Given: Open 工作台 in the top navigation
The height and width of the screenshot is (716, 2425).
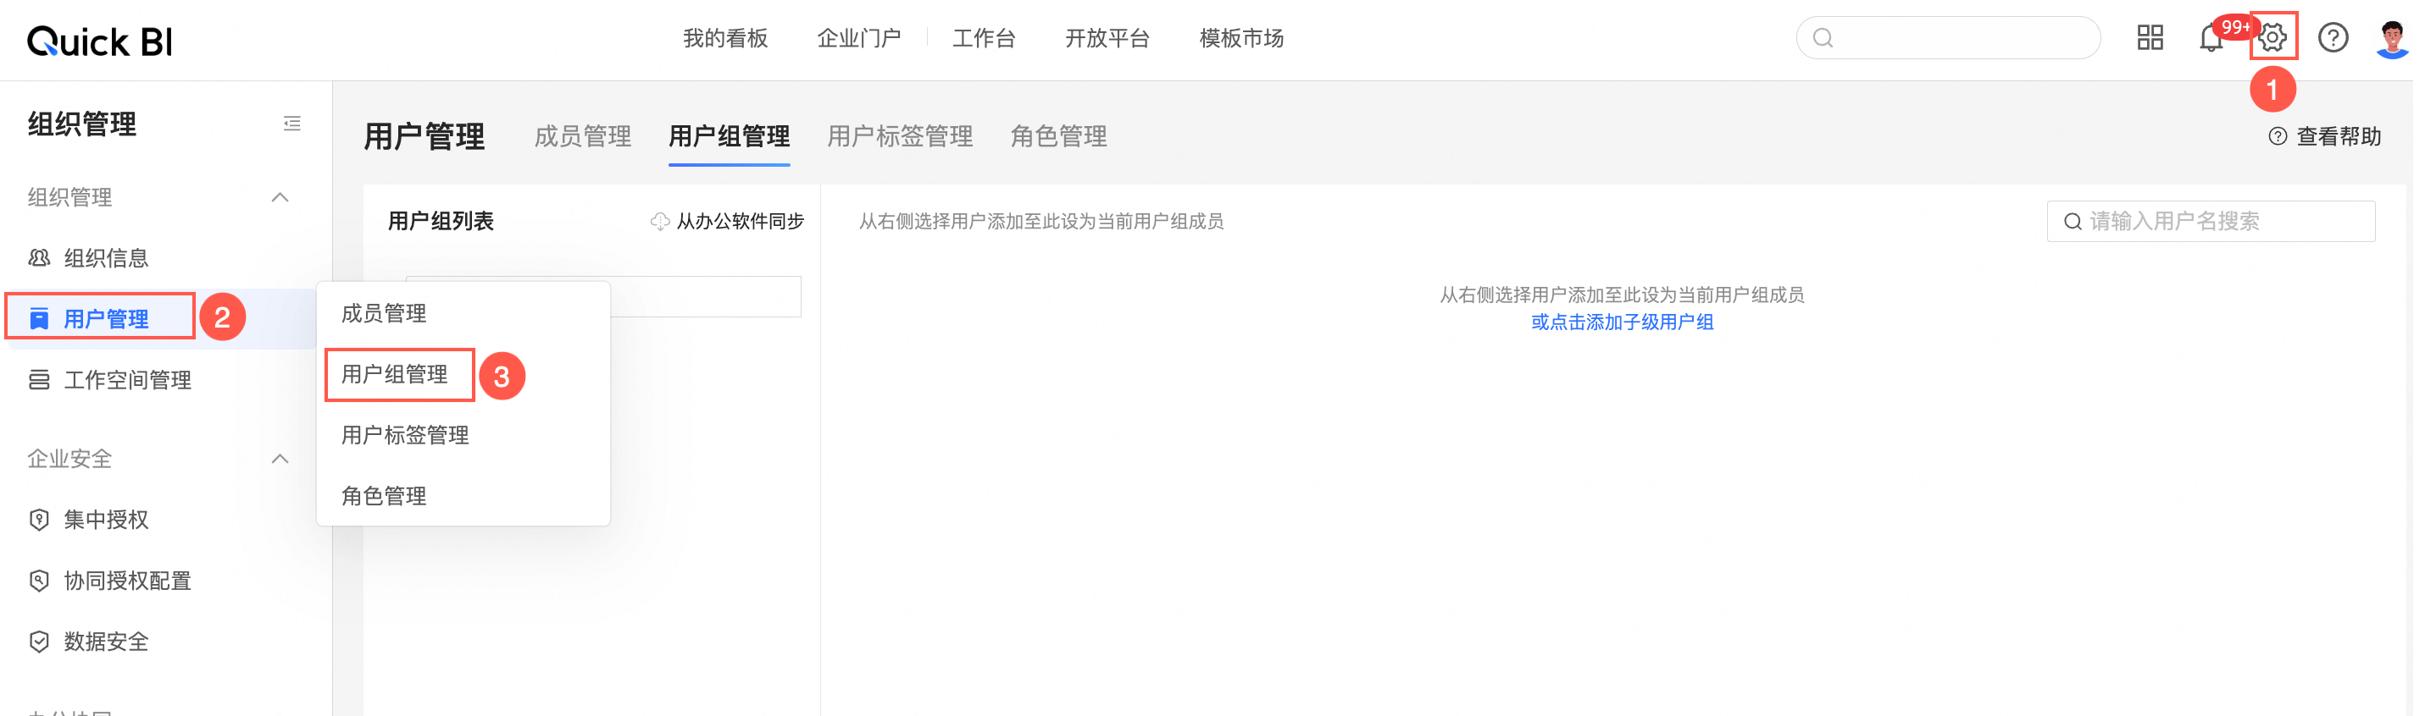Looking at the screenshot, I should coord(984,39).
